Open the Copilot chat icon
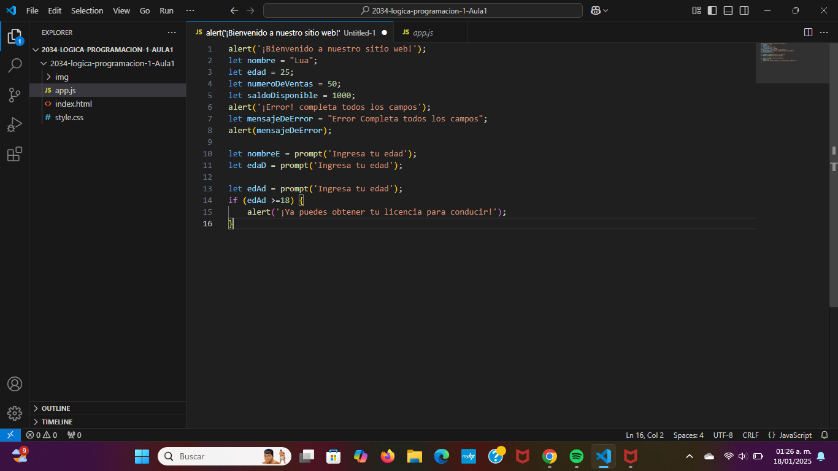The width and height of the screenshot is (838, 471). (595, 10)
